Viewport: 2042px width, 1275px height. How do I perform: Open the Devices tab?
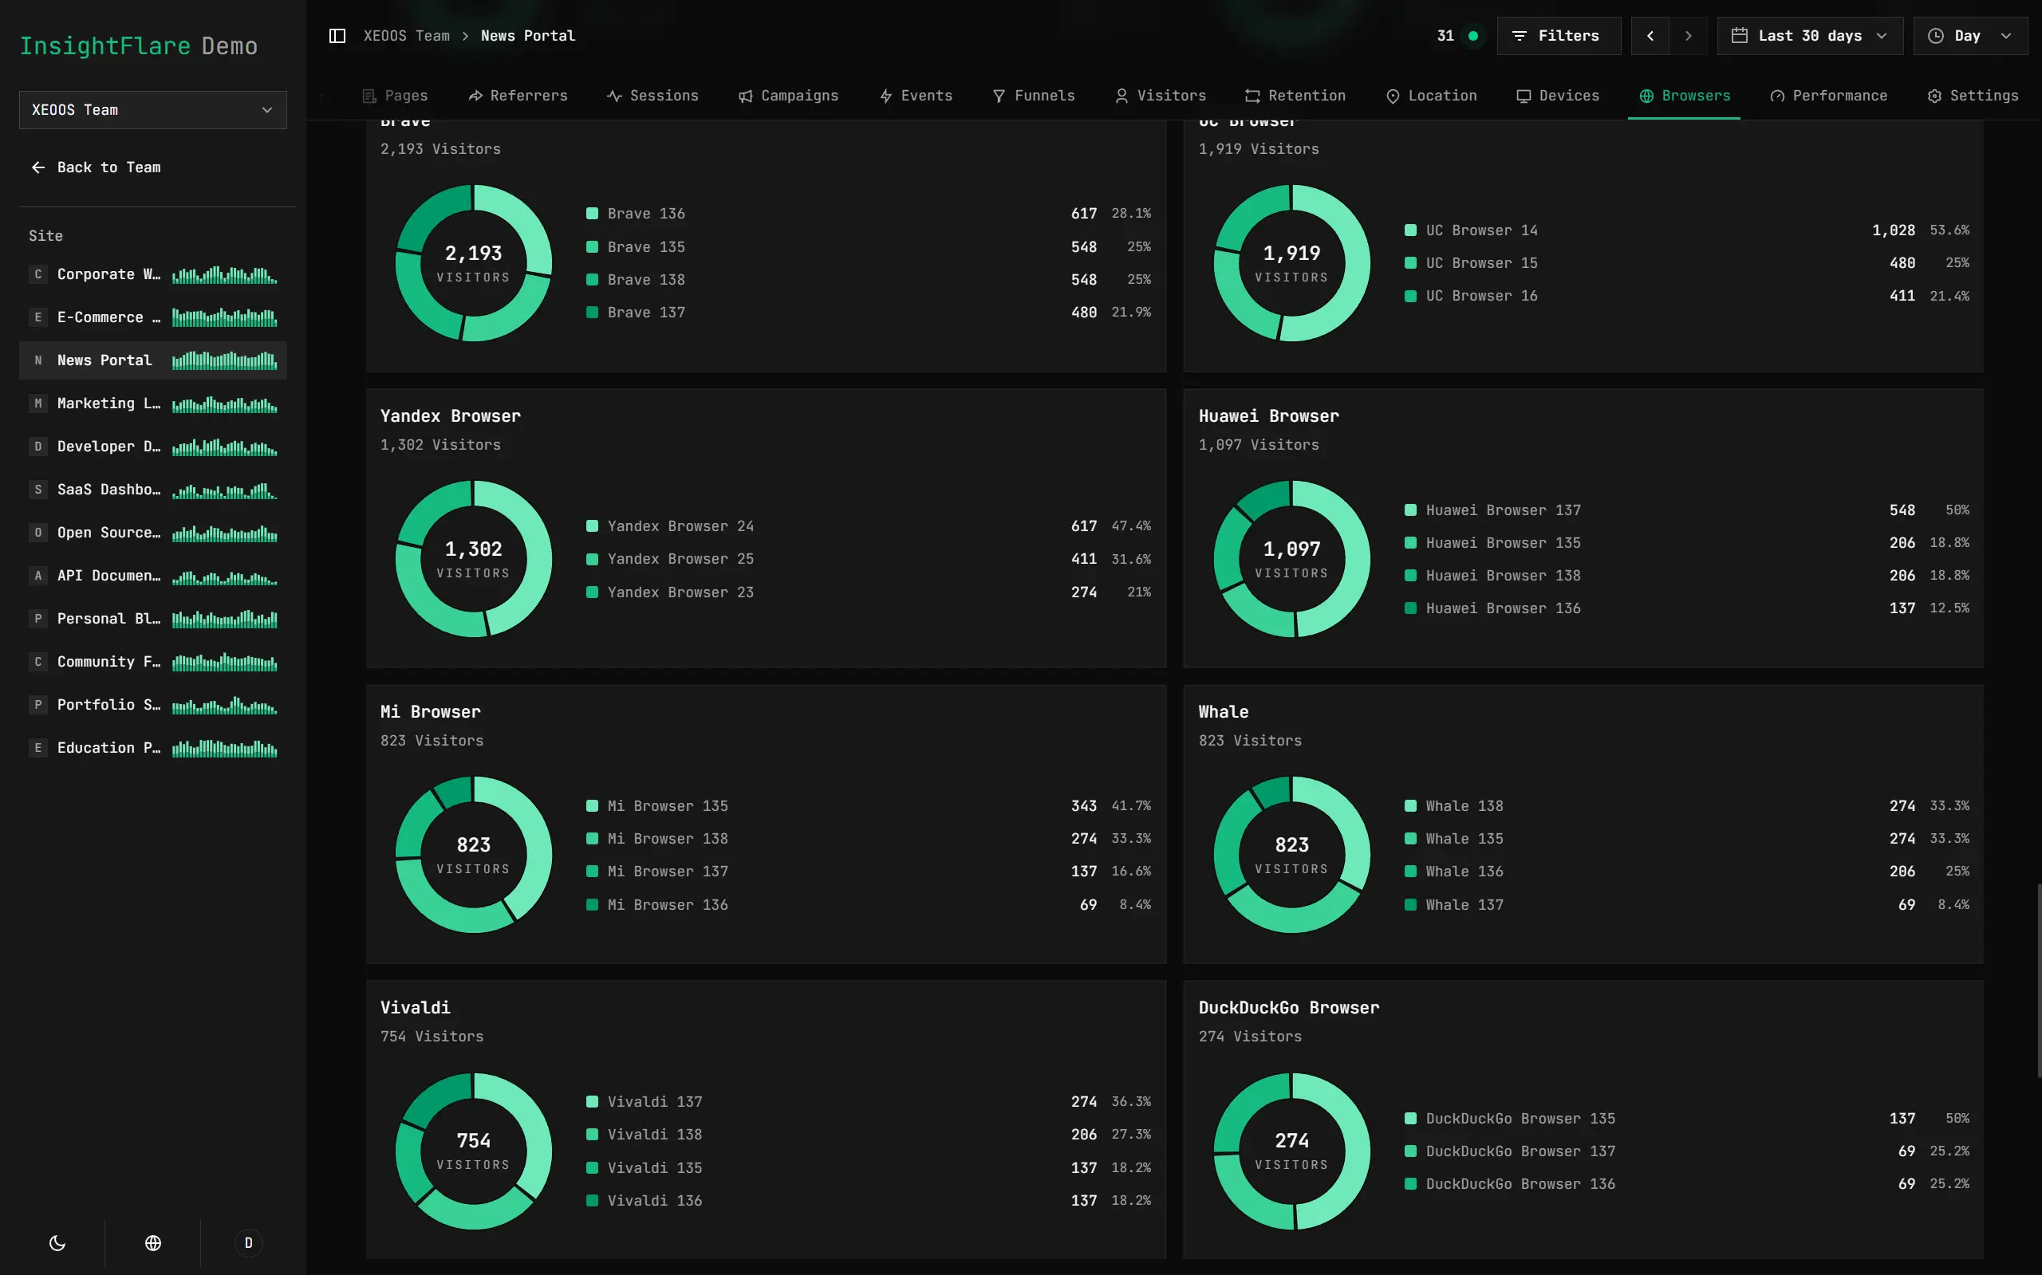tap(1558, 96)
